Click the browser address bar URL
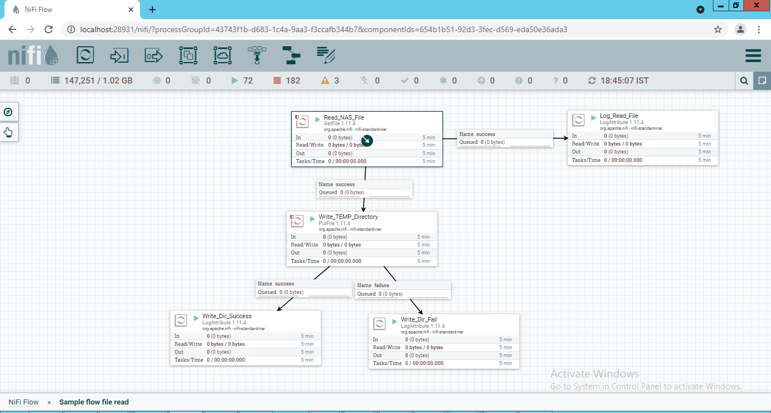Screen dimensions: 771x413 pyautogui.click(x=324, y=29)
